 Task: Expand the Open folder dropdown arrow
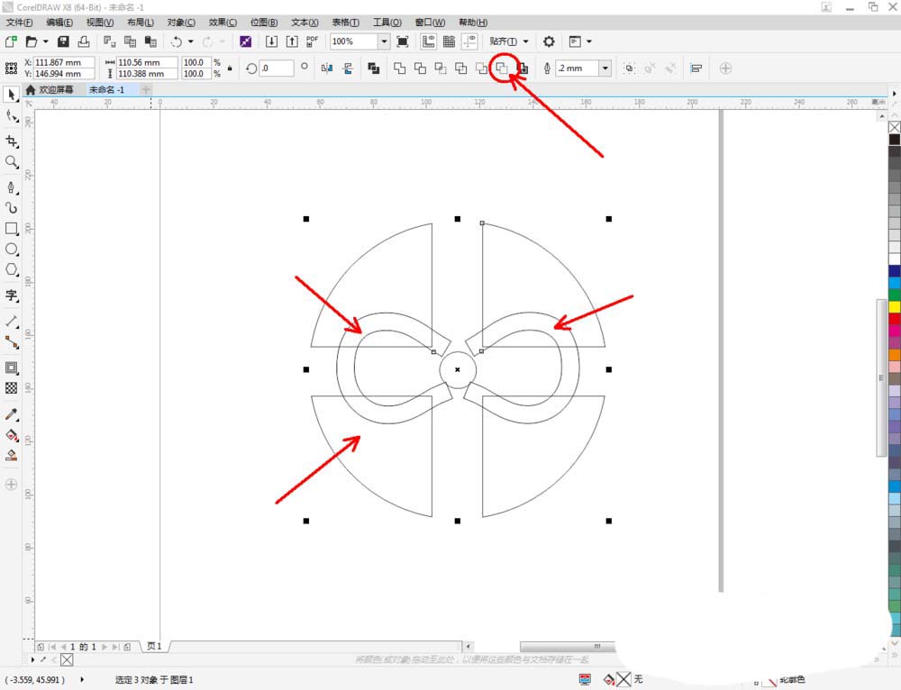(45, 41)
